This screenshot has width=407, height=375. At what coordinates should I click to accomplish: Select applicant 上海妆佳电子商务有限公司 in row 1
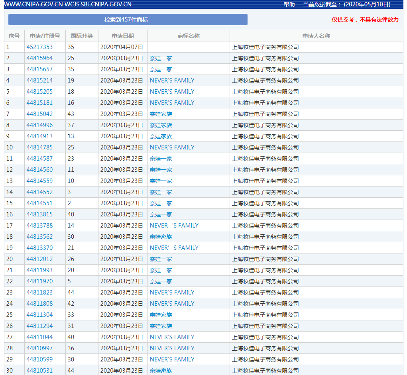[x=265, y=47]
